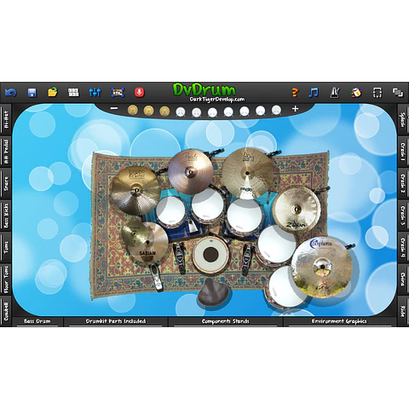
Task: Open the Ride side tab
Action: point(403,311)
